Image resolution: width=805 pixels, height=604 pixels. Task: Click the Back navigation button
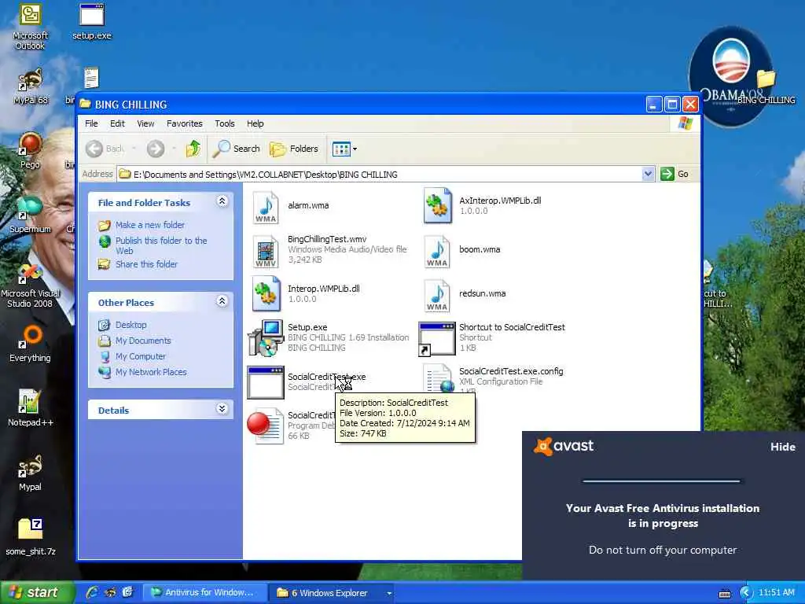click(105, 149)
